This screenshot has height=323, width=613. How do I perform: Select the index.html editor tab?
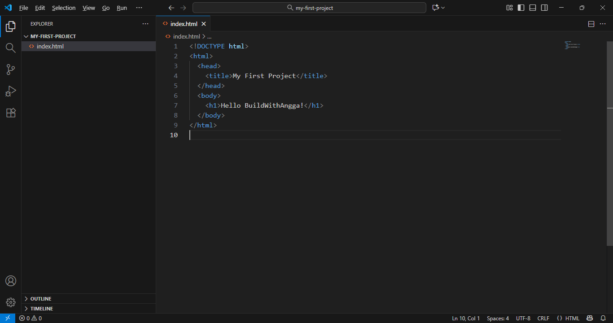(184, 23)
